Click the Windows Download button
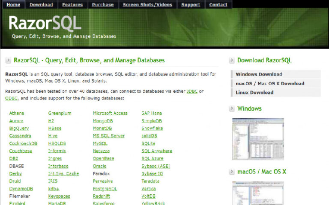This screenshot has width=329, height=205. pos(259,74)
